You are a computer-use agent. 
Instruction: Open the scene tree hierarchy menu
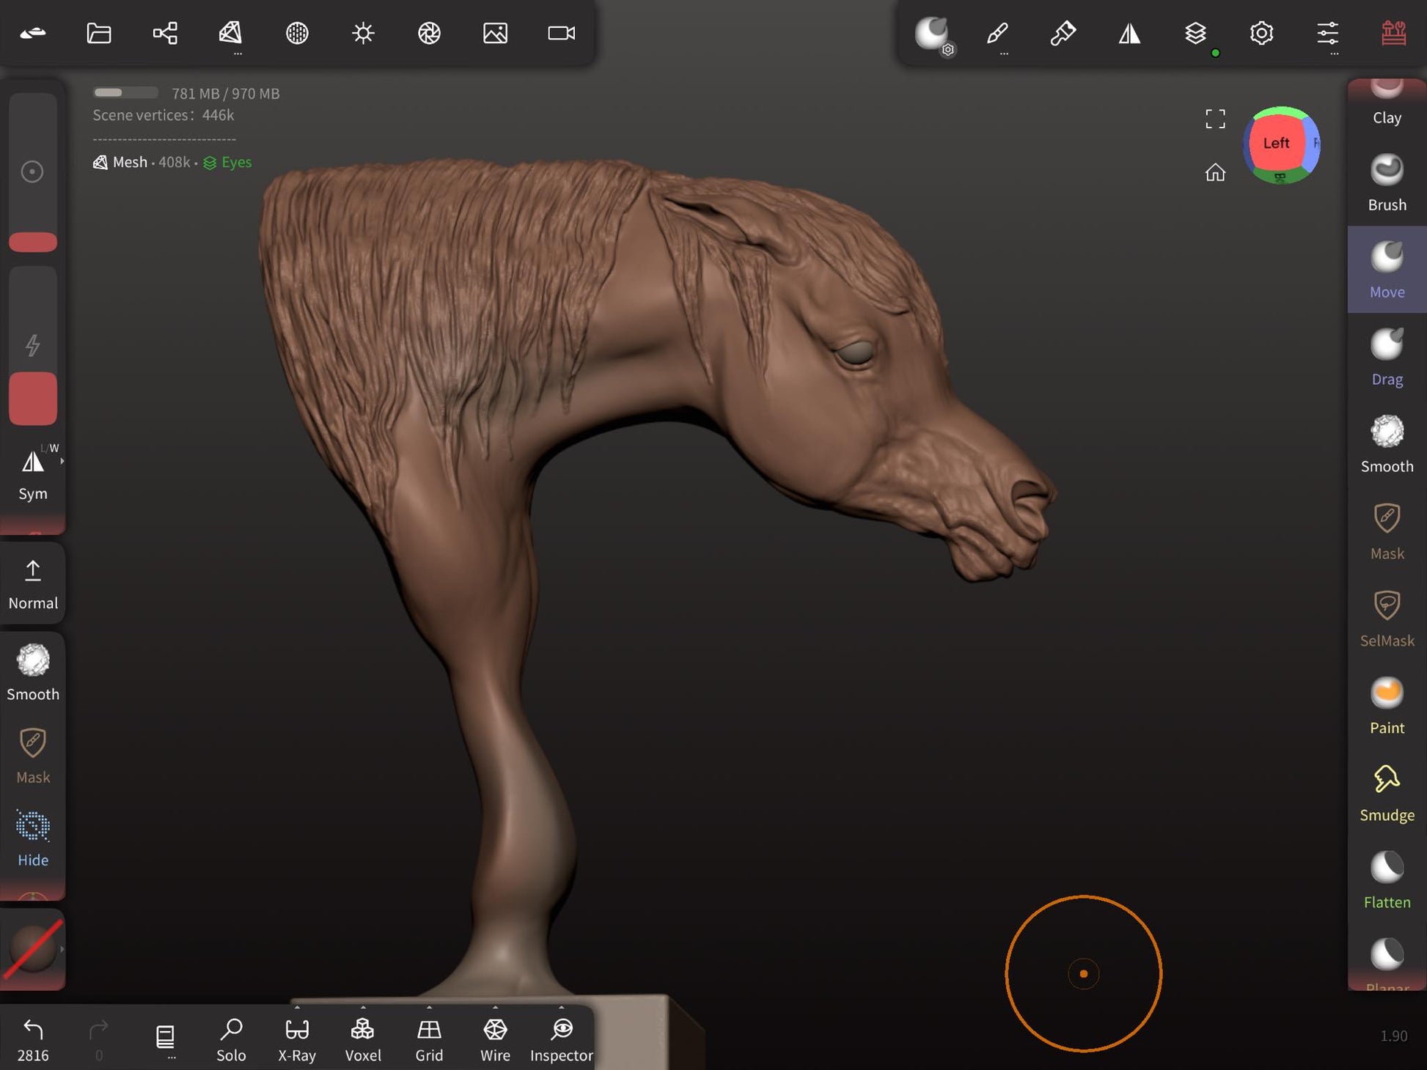[165, 33]
